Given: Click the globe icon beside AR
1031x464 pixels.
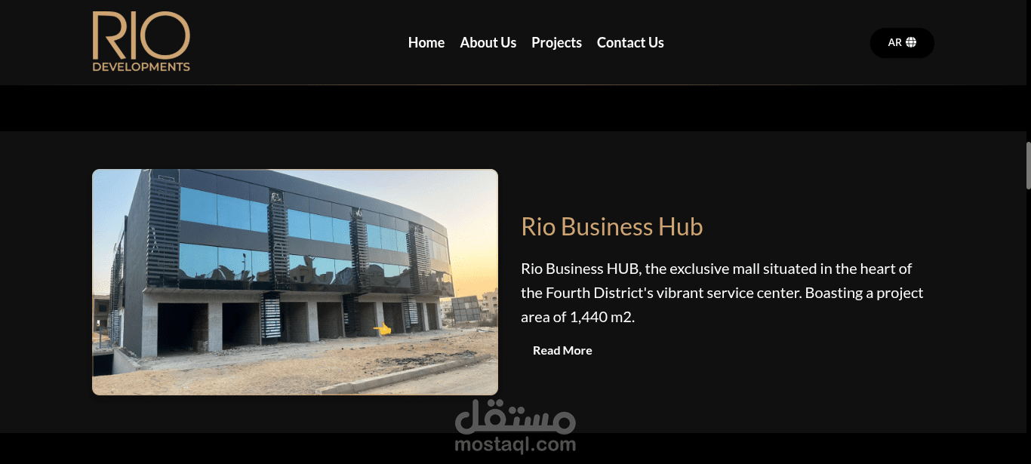Looking at the screenshot, I should pyautogui.click(x=911, y=42).
